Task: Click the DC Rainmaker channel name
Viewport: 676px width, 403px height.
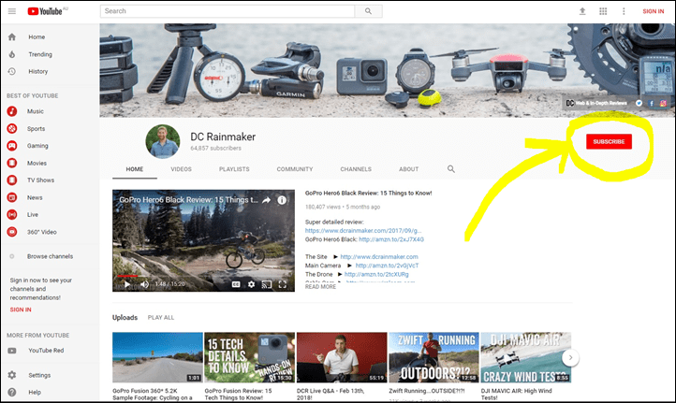Action: coord(223,137)
